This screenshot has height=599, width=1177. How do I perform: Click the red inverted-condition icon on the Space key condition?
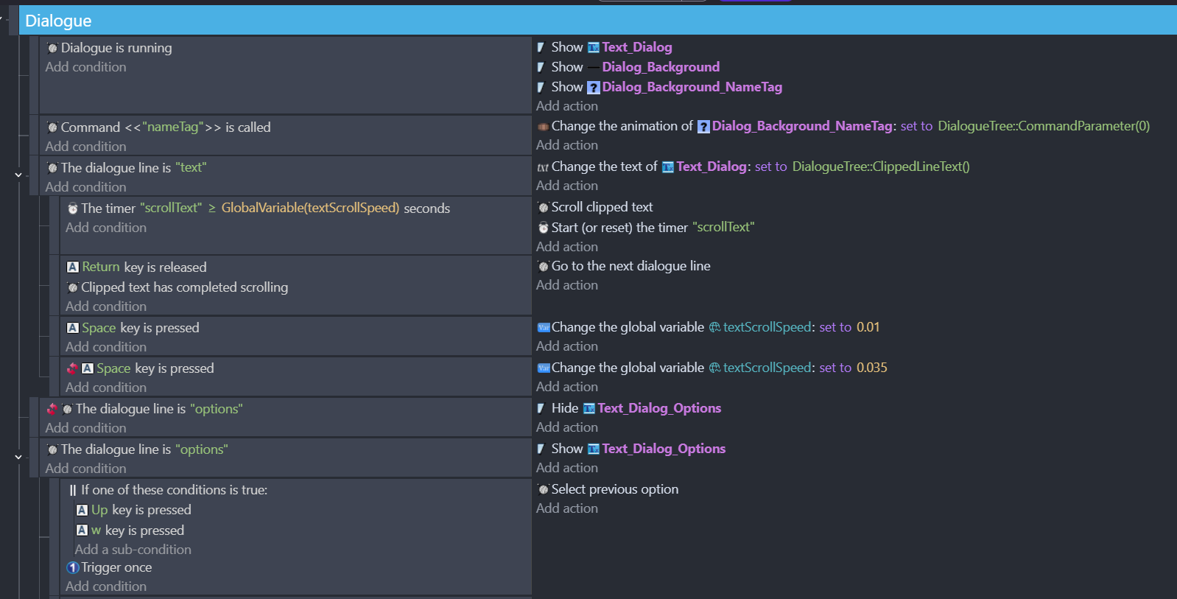[72, 368]
